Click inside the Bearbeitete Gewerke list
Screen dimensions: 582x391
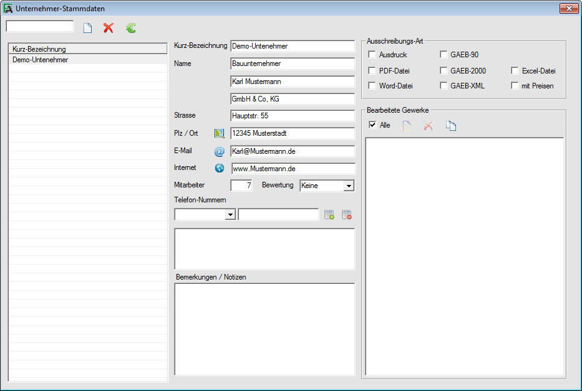coord(465,257)
